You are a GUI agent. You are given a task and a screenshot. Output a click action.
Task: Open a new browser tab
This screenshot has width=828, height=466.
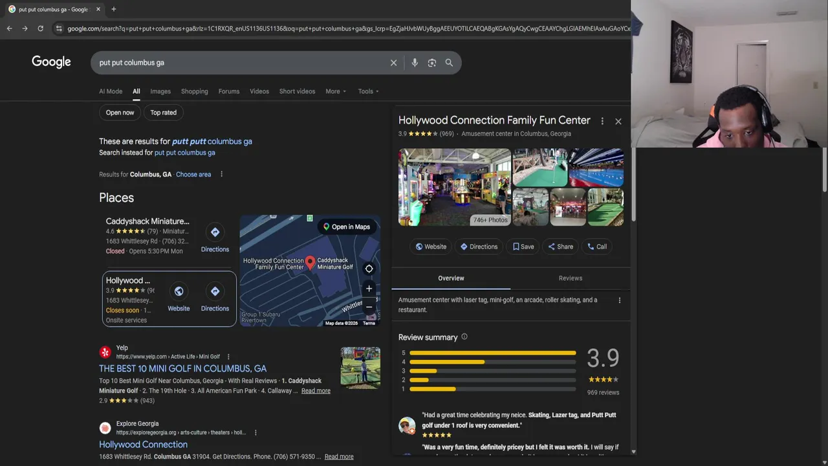(x=114, y=9)
